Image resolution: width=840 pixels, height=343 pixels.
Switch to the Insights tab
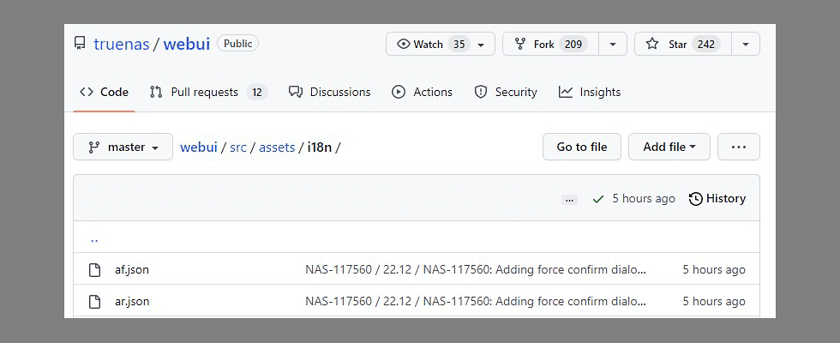[590, 92]
